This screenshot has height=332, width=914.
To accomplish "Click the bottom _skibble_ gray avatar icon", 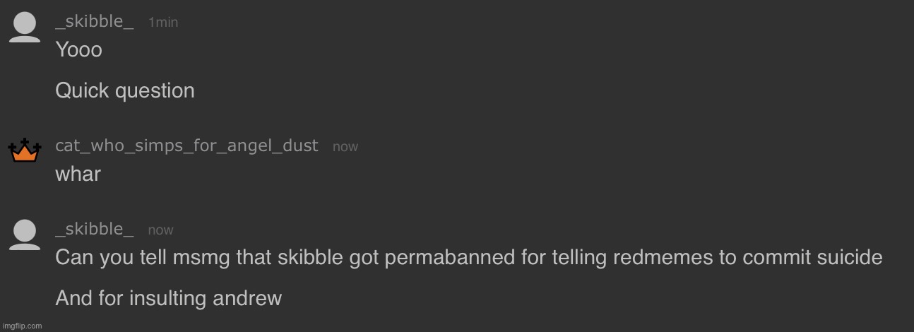I will (25, 235).
